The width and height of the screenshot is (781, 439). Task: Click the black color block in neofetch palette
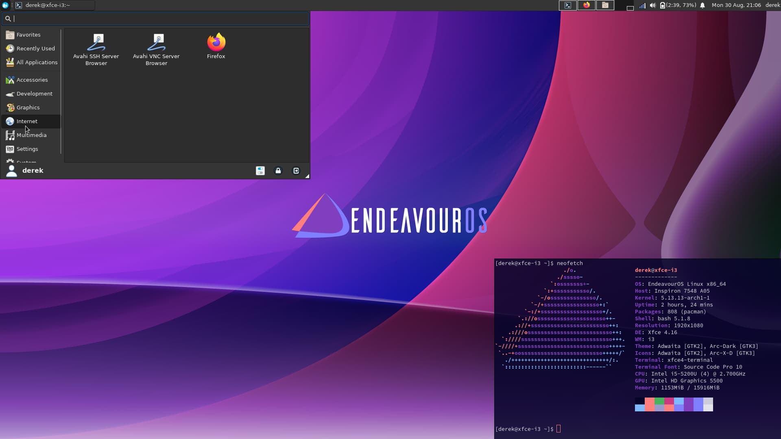(640, 401)
